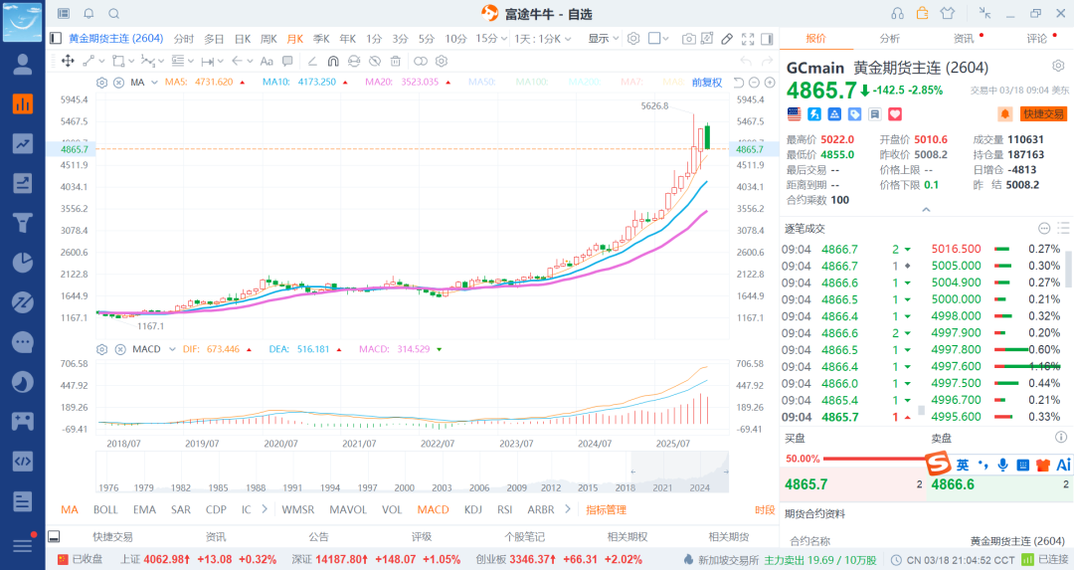
Task: Remove the MA indicator with its X icon
Action: 118,82
